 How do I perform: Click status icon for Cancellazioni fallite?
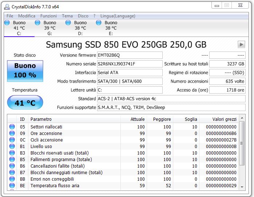(x=12, y=166)
